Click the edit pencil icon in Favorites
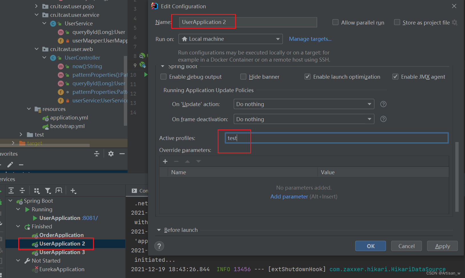Viewport: 465px width, 278px height. (x=10, y=165)
